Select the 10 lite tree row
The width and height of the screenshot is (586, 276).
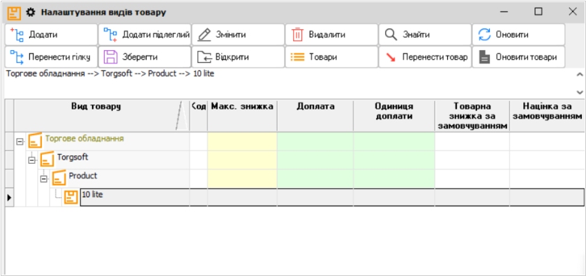pyautogui.click(x=295, y=197)
